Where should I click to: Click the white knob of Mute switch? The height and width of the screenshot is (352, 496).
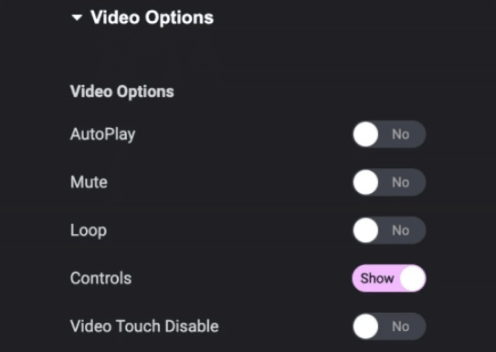[366, 182]
